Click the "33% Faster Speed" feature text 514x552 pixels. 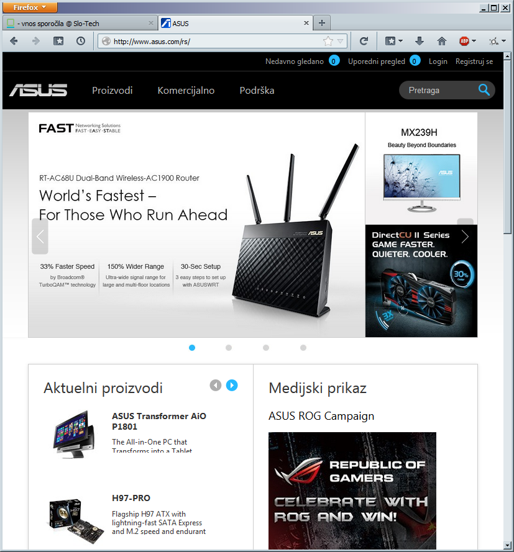click(x=67, y=266)
